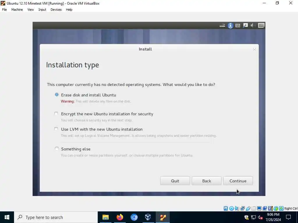Open the Machine menu
The width and height of the screenshot is (298, 223).
coord(17,10)
